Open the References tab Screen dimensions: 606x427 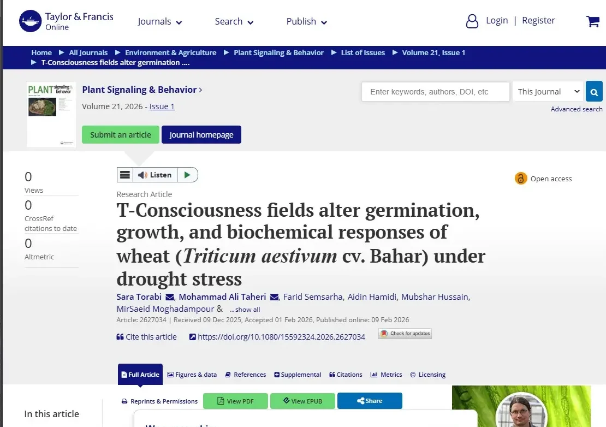pyautogui.click(x=246, y=375)
